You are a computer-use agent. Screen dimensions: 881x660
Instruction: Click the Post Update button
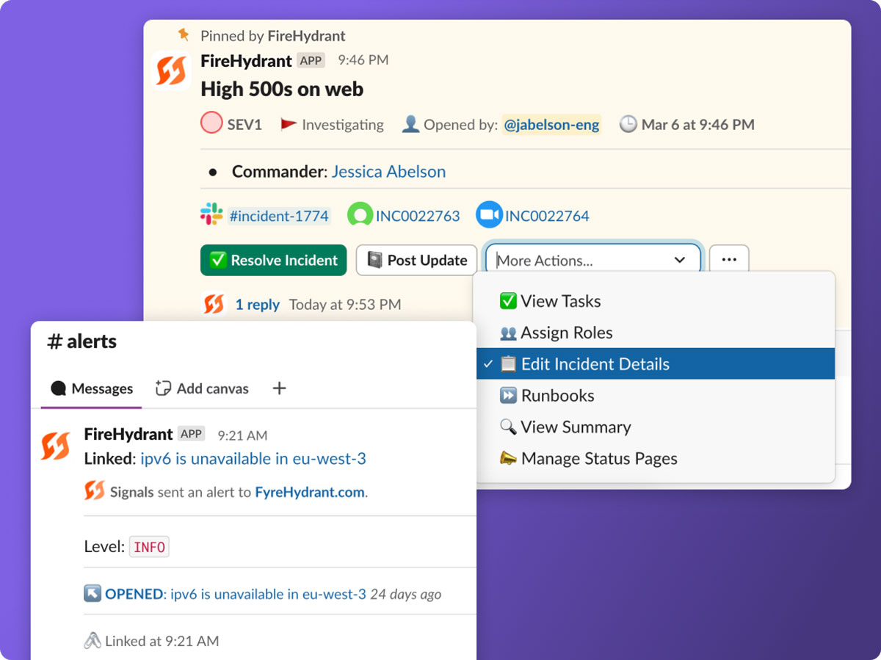pyautogui.click(x=416, y=260)
